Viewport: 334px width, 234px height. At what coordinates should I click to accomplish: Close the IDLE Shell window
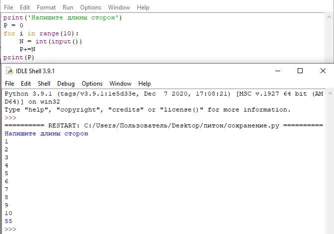pos(323,71)
